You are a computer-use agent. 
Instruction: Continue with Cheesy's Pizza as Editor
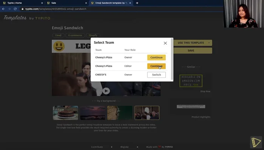156,66
